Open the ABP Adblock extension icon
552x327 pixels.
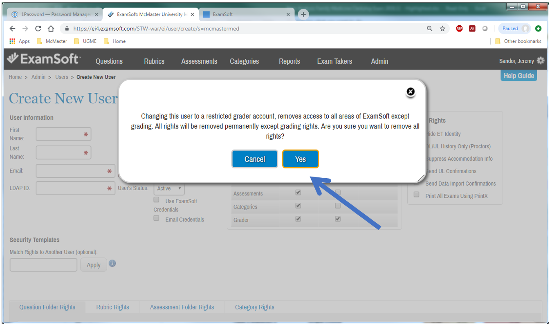459,29
